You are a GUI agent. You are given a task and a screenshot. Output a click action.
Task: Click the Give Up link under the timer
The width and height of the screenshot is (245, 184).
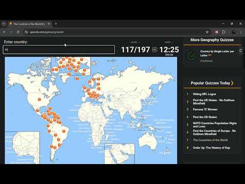(x=169, y=55)
